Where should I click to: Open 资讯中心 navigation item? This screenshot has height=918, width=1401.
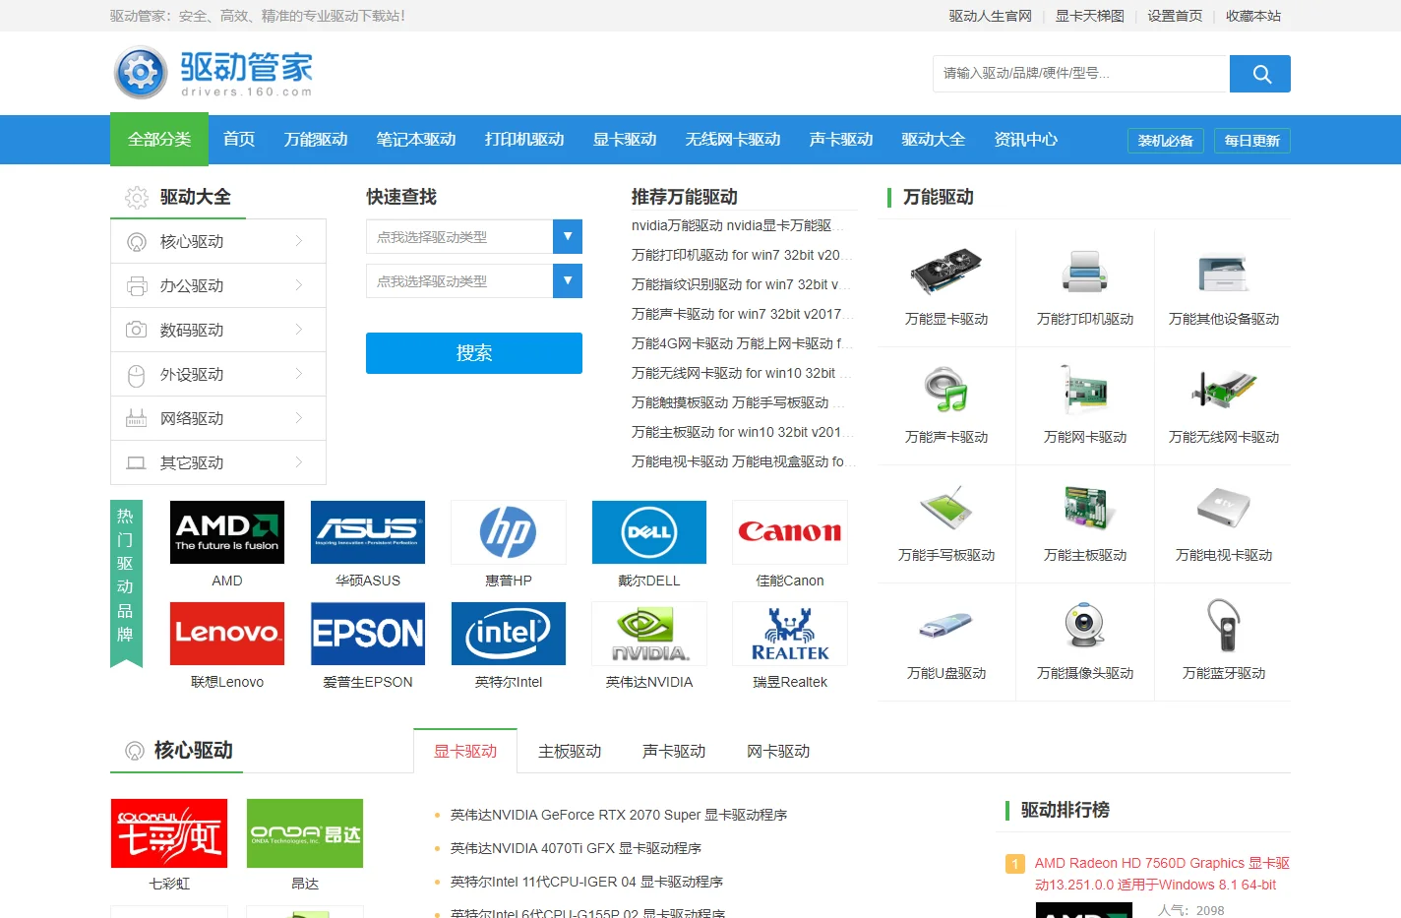pos(1026,140)
